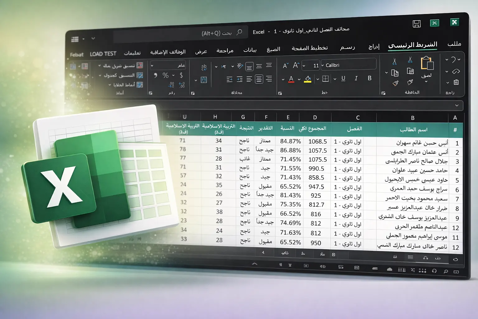The height and width of the screenshot is (319, 478).
Task: Click the Increase Font Size icon
Action: [296, 65]
